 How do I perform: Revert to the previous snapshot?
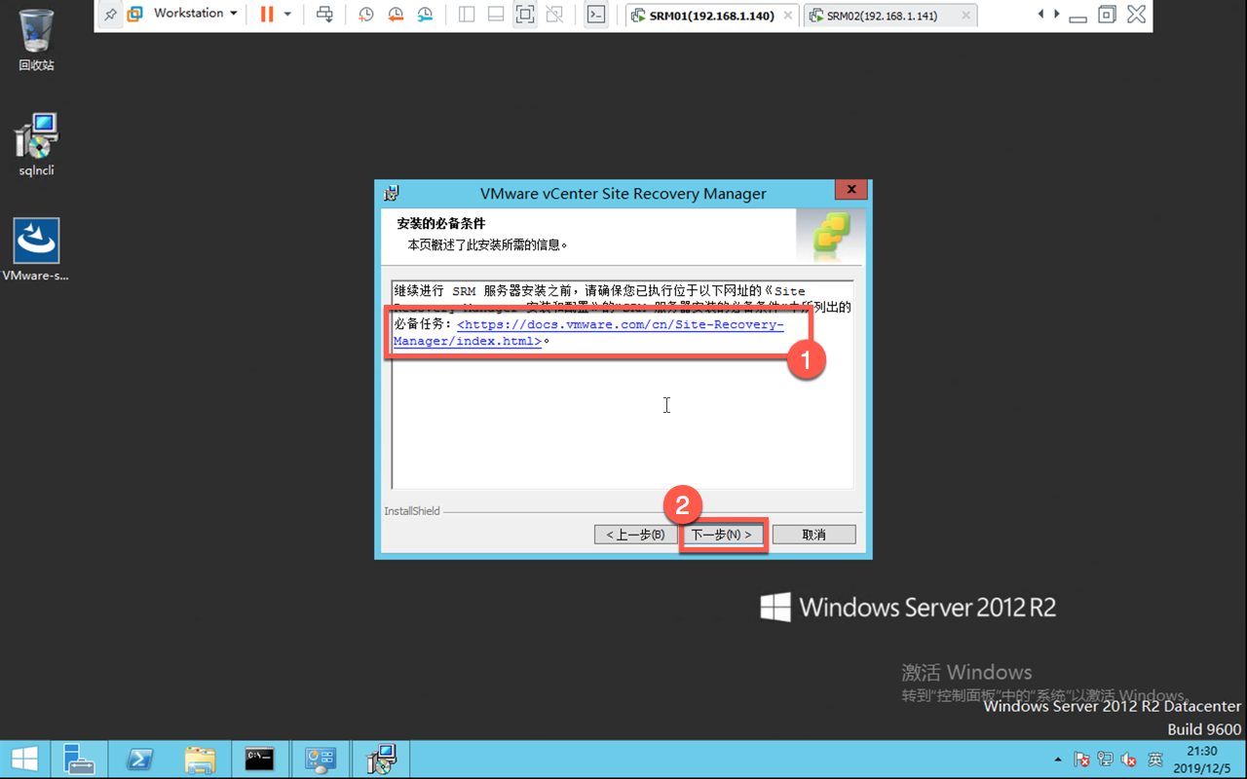396,15
